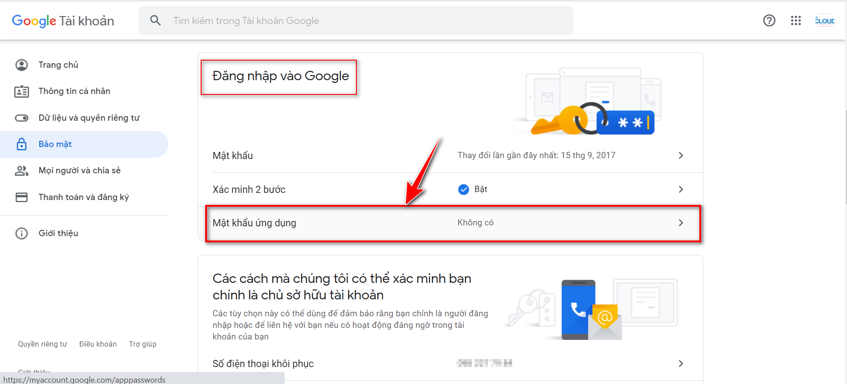Click the Bảo mật lock icon
The width and height of the screenshot is (847, 384).
point(21,144)
